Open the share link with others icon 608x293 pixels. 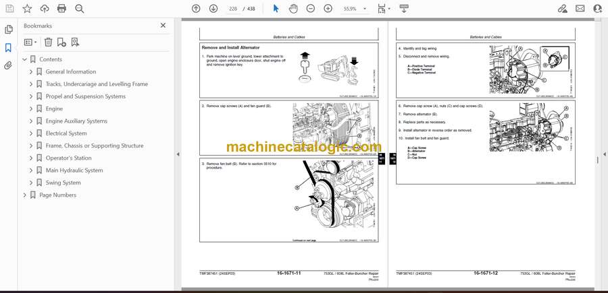pos(562,9)
